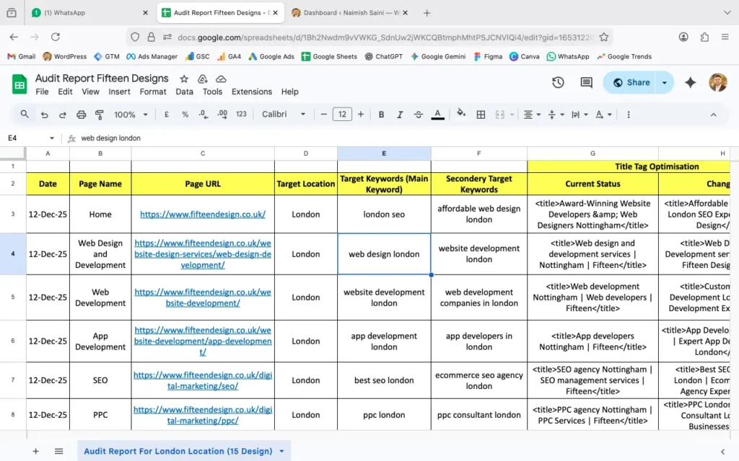Toggle italic formatting

(400, 115)
